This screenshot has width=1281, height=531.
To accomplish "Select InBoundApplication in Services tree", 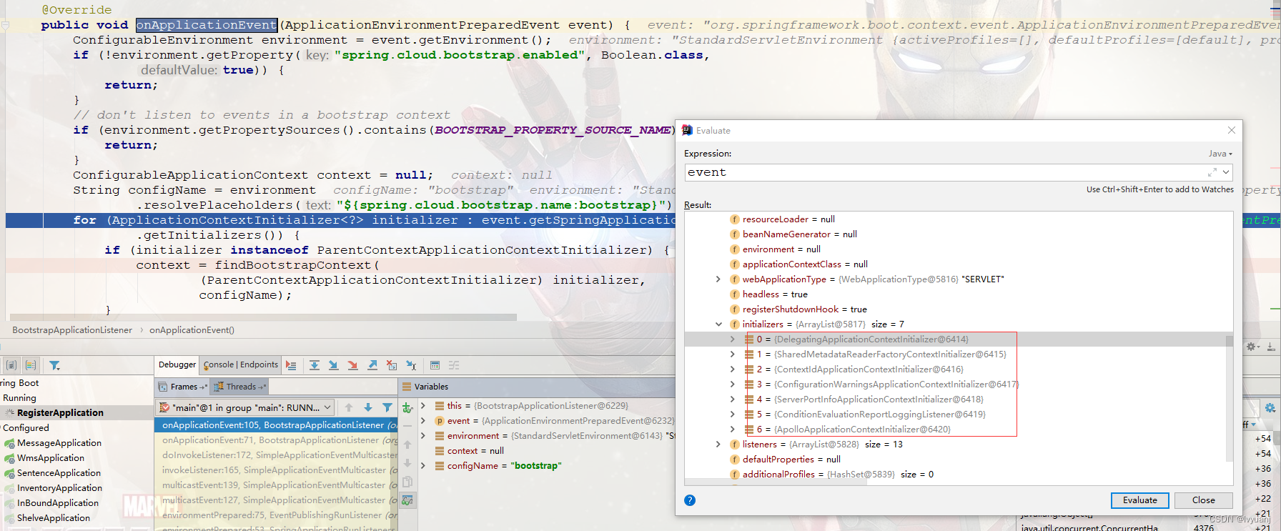I will tap(57, 503).
